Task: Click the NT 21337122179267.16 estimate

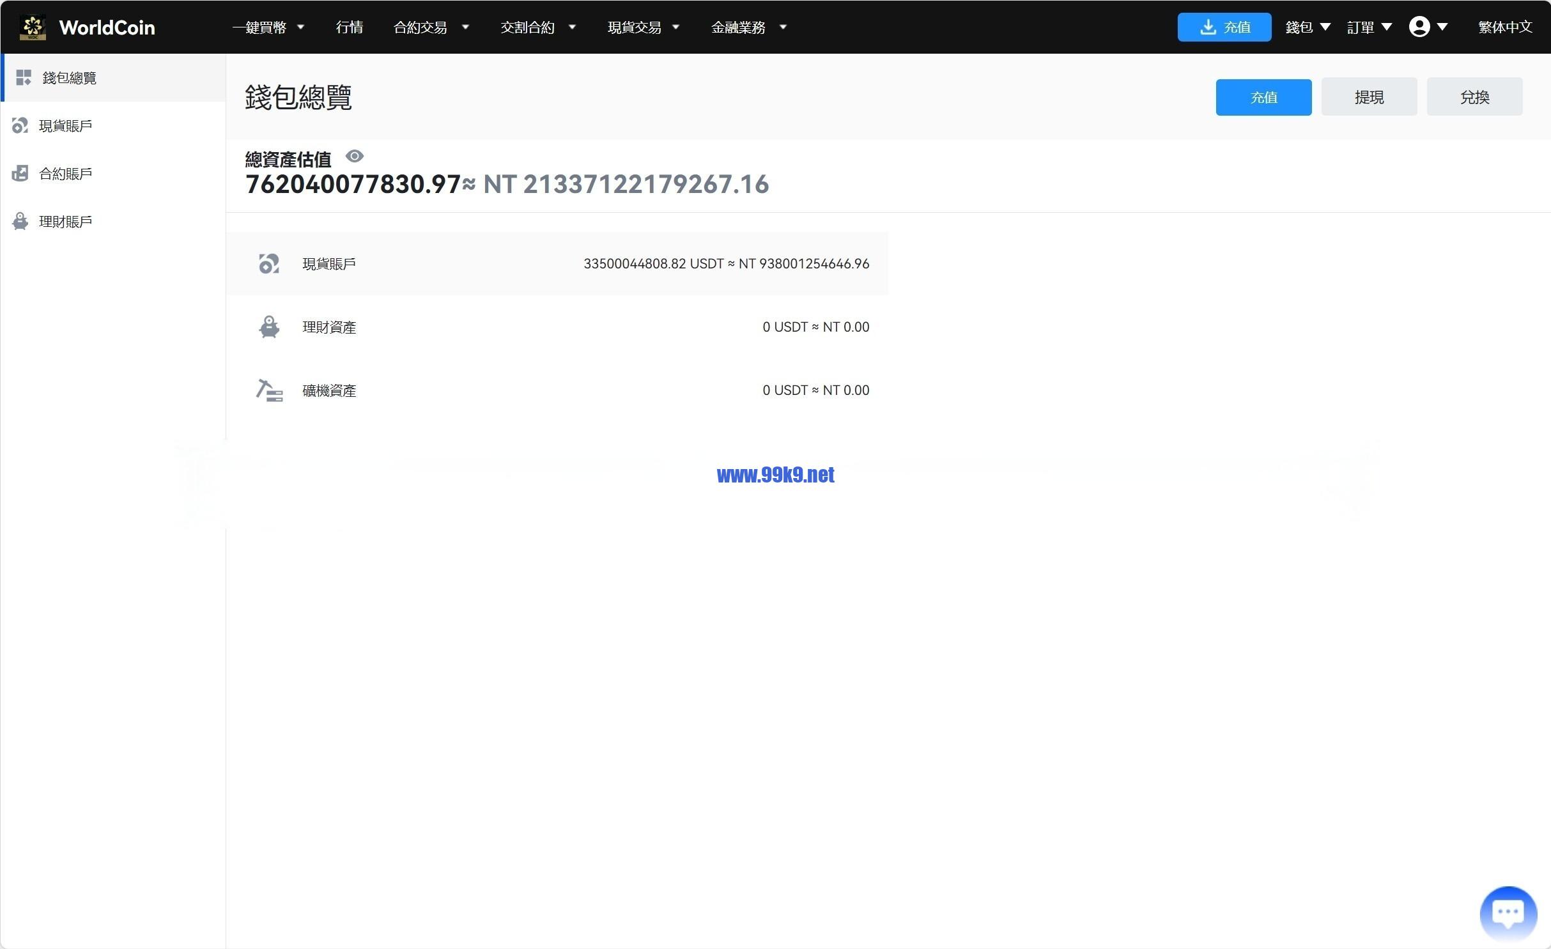Action: [x=626, y=184]
